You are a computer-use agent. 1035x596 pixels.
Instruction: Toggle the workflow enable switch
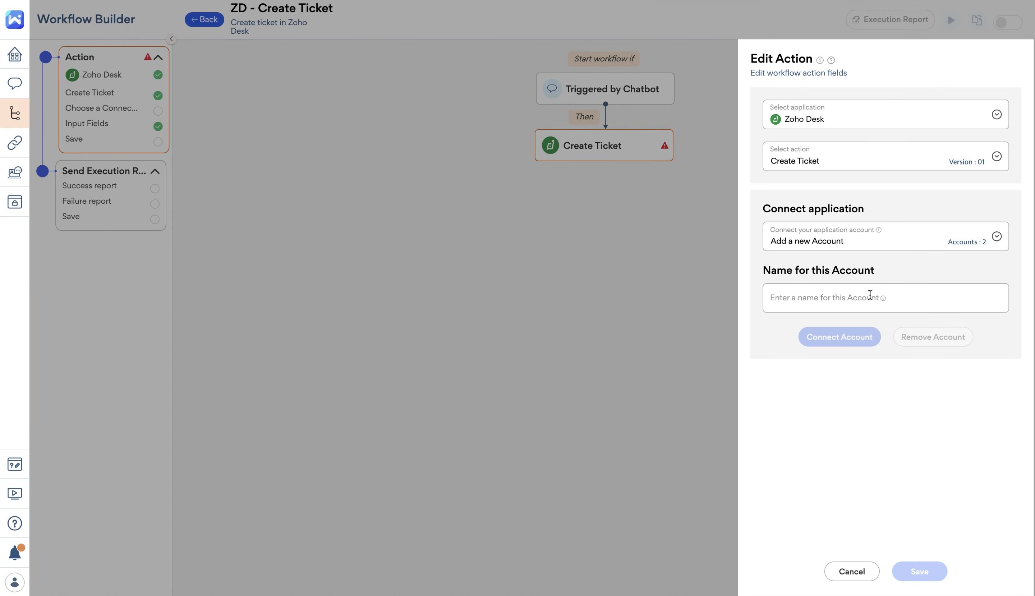(x=1007, y=23)
